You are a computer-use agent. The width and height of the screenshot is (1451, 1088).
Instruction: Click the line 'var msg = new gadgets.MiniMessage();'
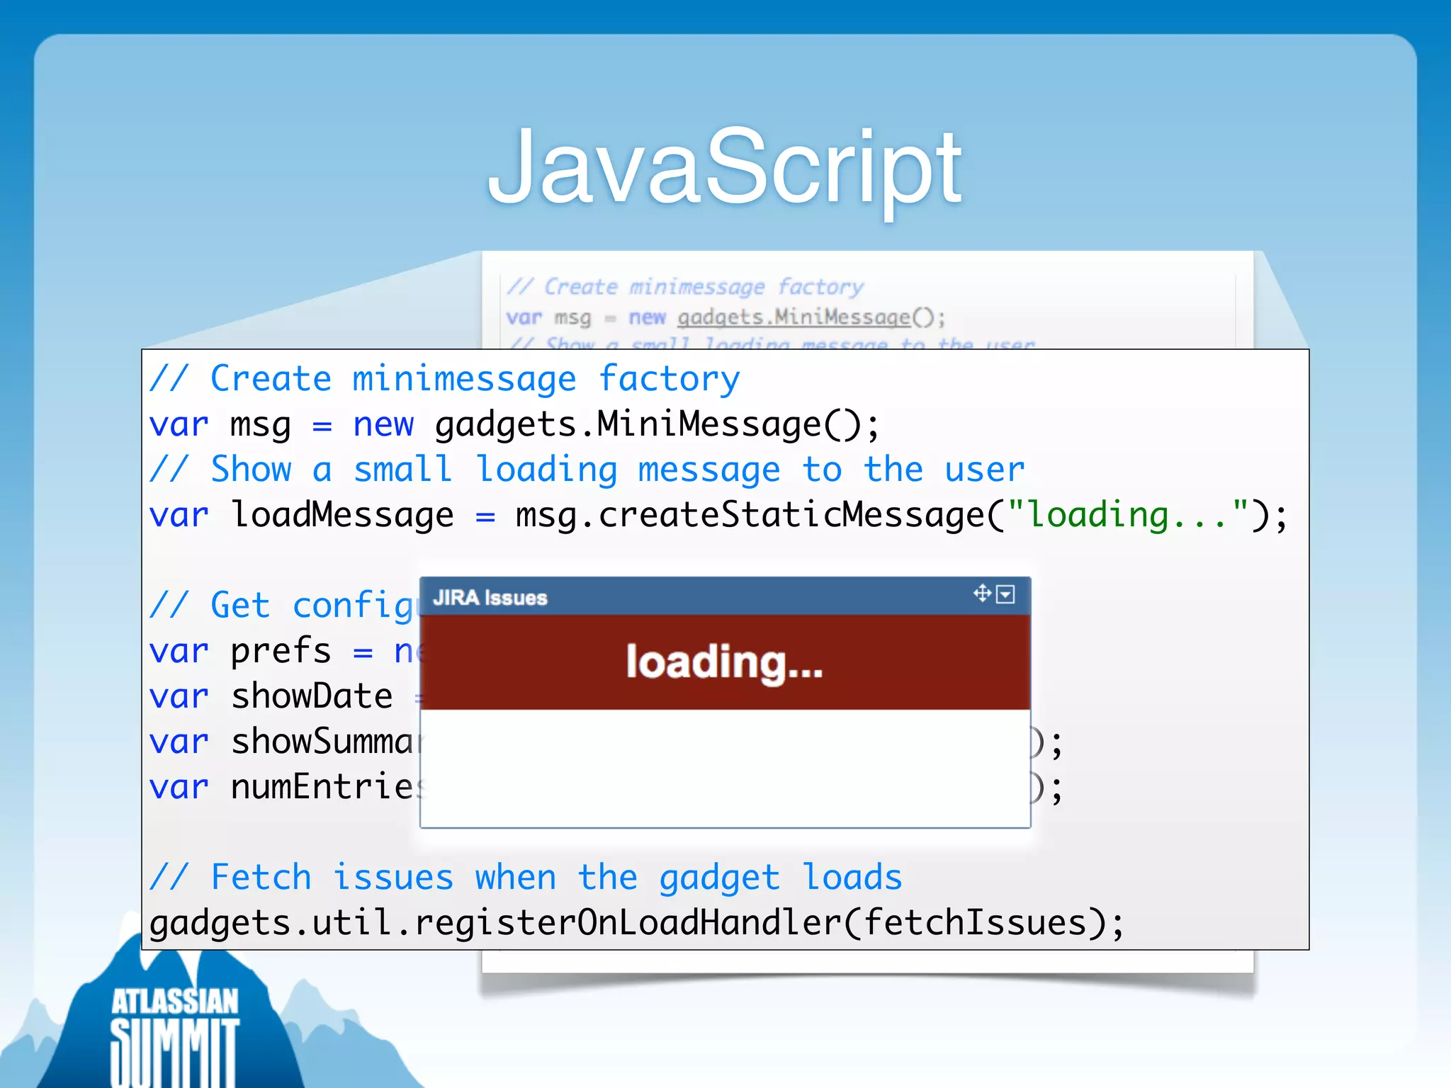(x=514, y=425)
